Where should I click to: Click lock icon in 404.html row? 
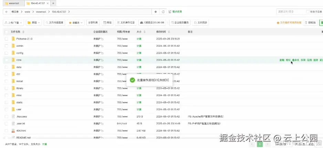102,131
